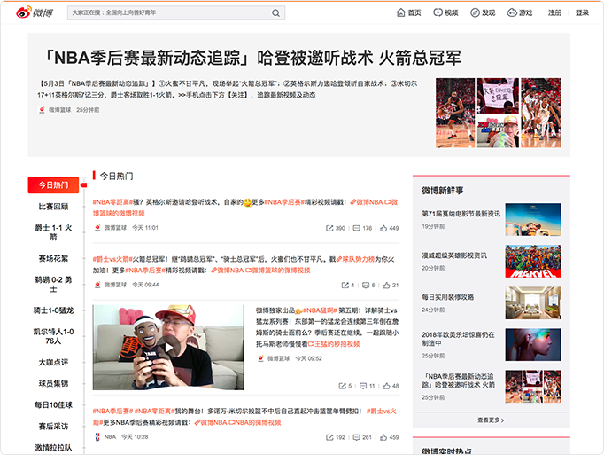Screen dimensions: 604x455
Task: Click comment icon with 11 count
Action: coord(363,386)
